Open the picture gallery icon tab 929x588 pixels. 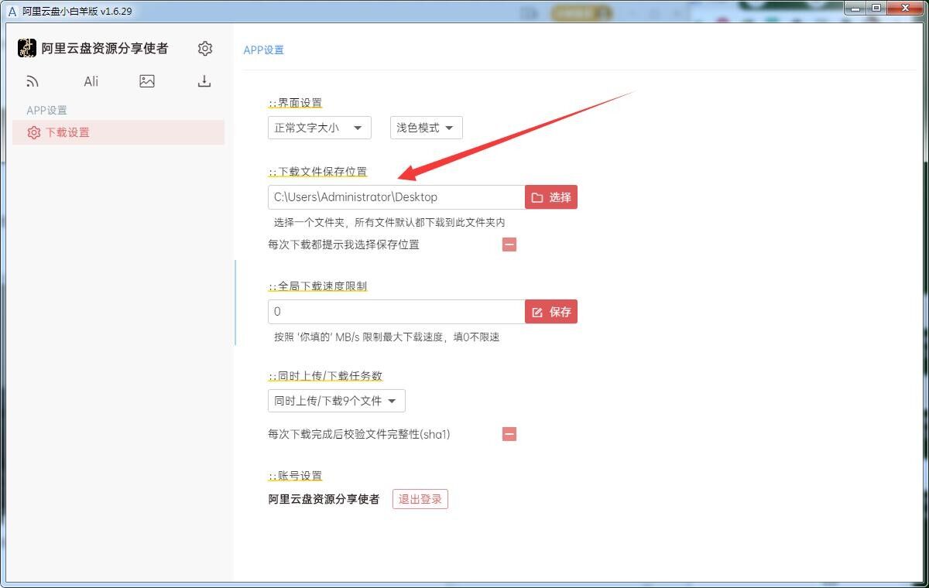pyautogui.click(x=147, y=81)
